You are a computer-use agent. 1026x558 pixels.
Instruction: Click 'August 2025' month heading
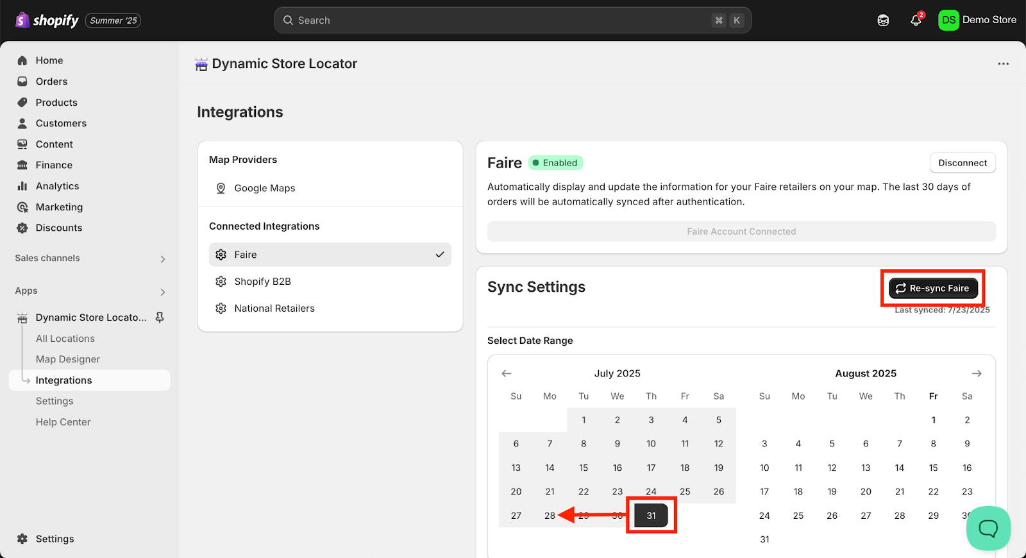[x=866, y=373]
